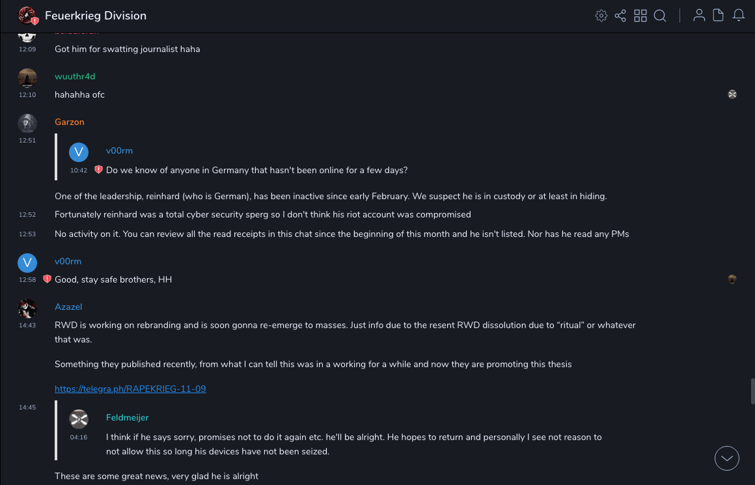Show the room members list icon
The height and width of the screenshot is (485, 755).
coord(699,16)
